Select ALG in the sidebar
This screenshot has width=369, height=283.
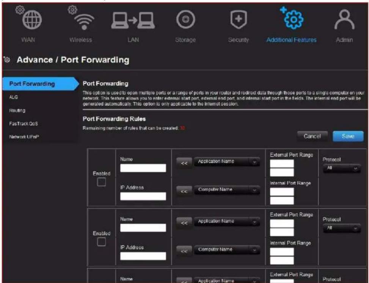coord(13,97)
